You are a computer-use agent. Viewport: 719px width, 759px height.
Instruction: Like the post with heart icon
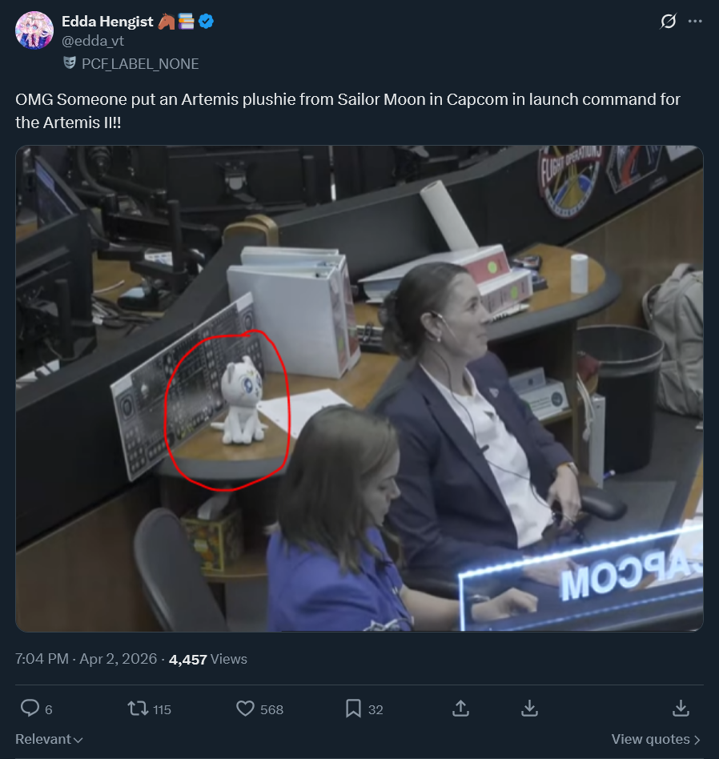245,709
